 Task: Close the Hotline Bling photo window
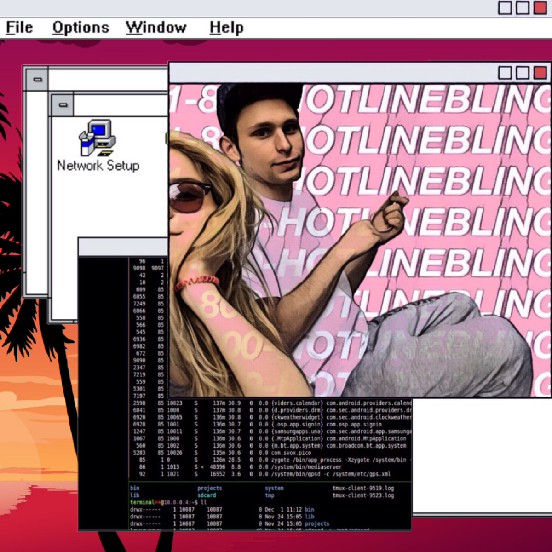[540, 73]
